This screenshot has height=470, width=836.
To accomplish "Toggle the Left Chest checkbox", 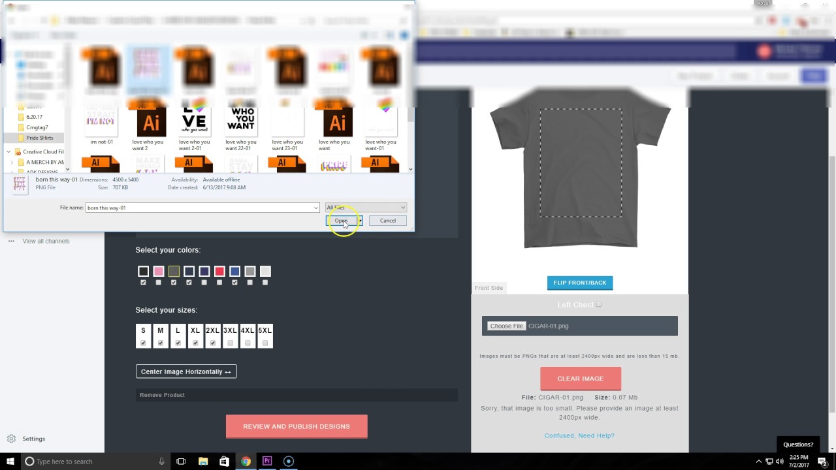I will [x=598, y=304].
